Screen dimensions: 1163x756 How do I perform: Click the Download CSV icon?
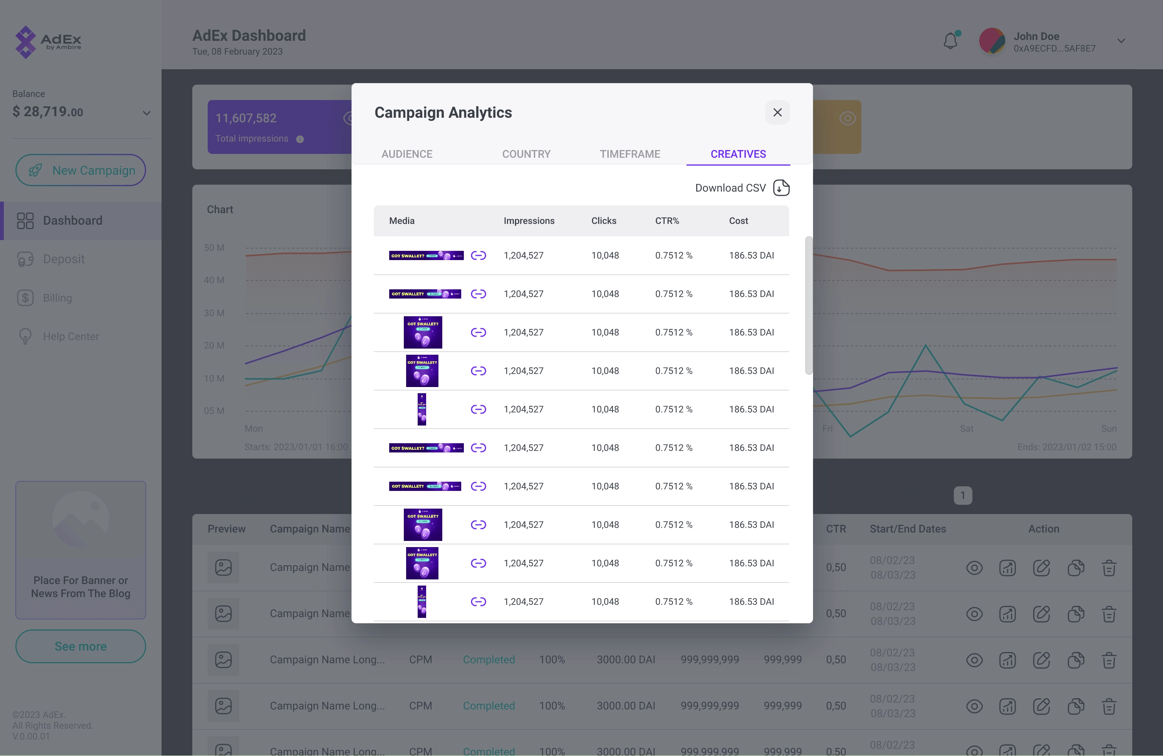[x=781, y=188]
